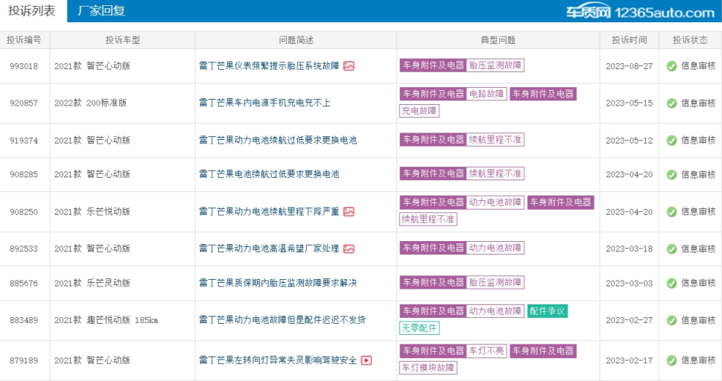This screenshot has height=381, width=722.
Task: Click the date 2023-03-18
Action: [629, 249]
